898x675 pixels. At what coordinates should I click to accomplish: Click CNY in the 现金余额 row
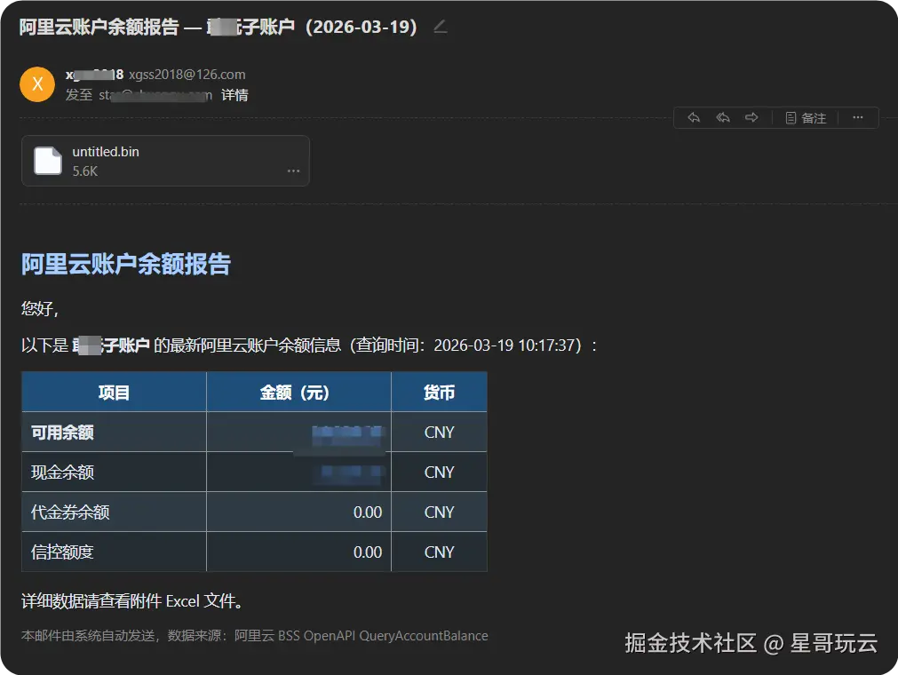click(x=440, y=472)
